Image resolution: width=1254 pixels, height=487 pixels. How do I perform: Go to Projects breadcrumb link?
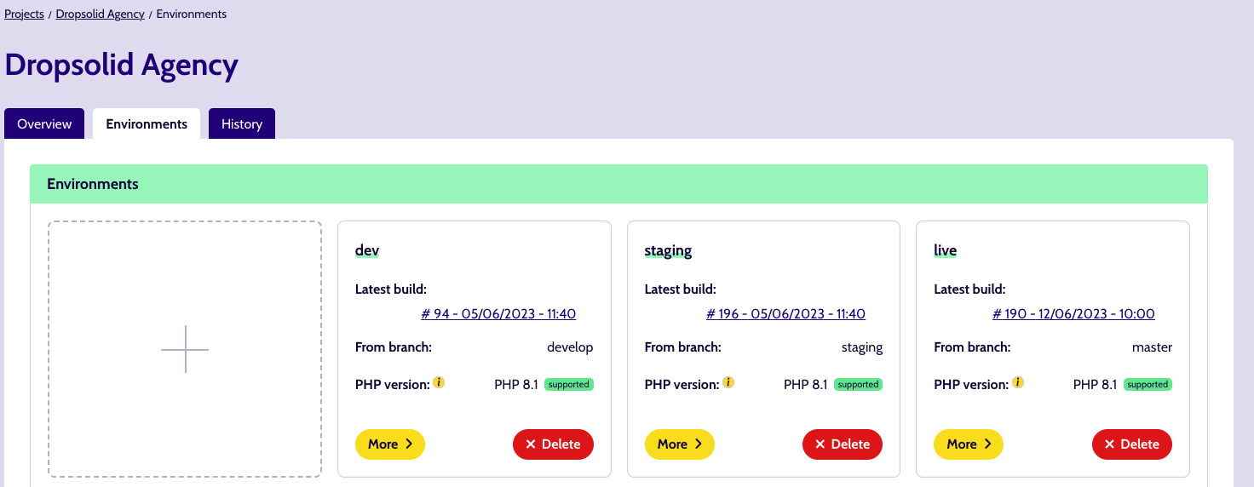24,14
